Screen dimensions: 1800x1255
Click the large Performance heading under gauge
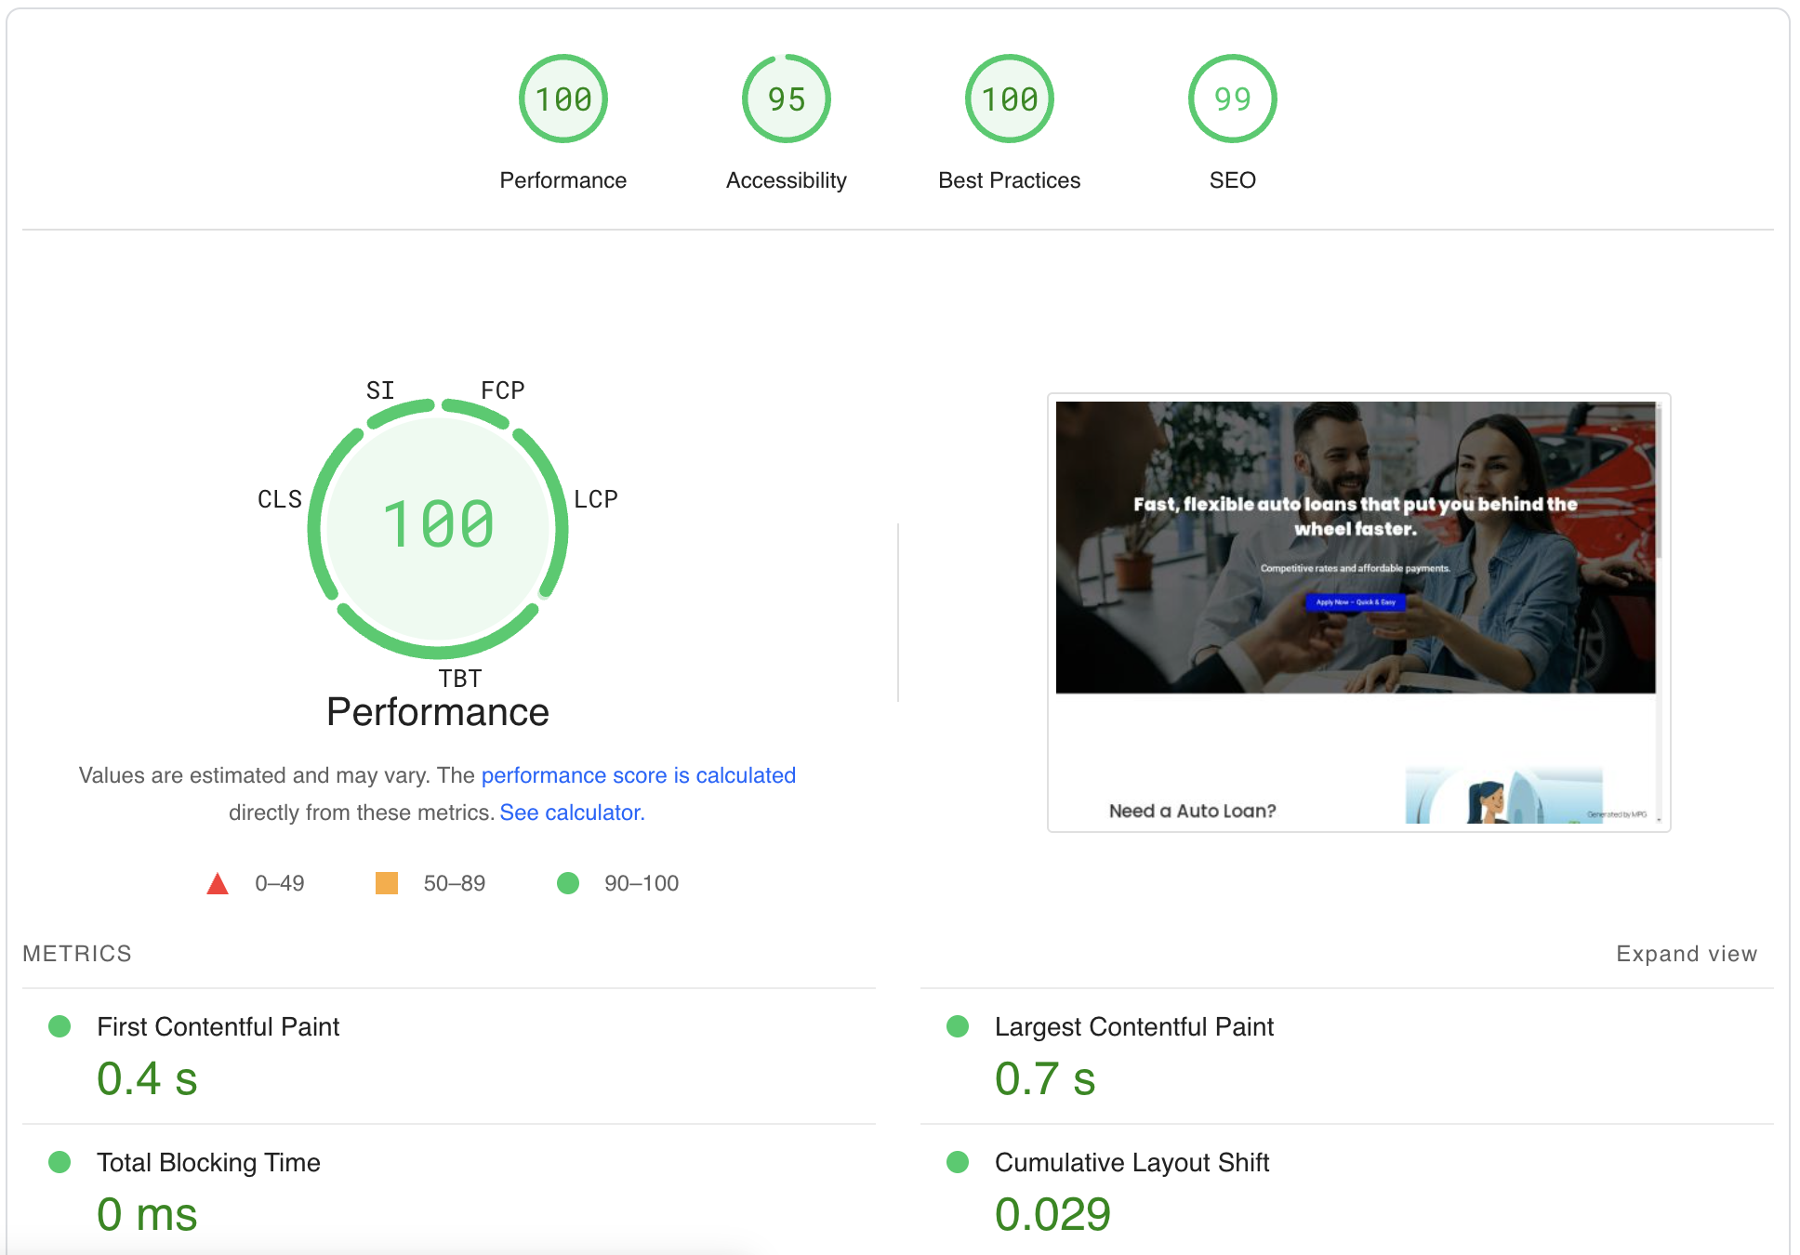[438, 712]
